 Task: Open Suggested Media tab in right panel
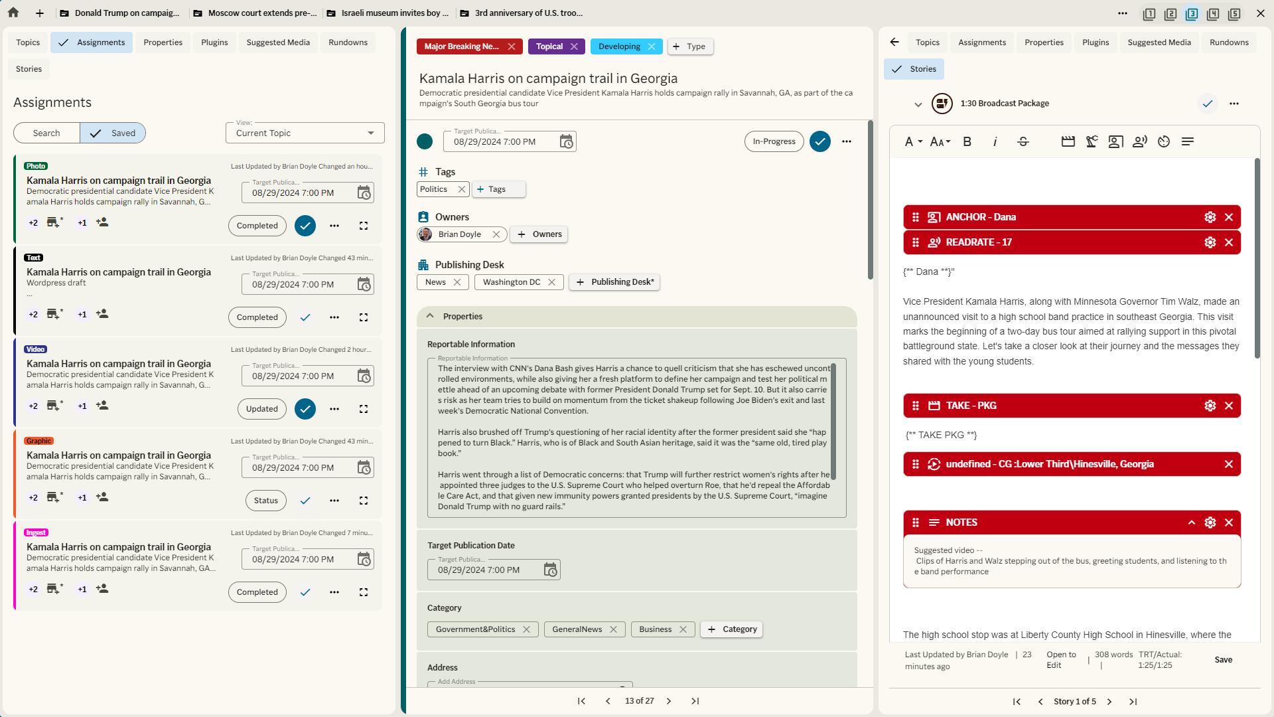1159,42
